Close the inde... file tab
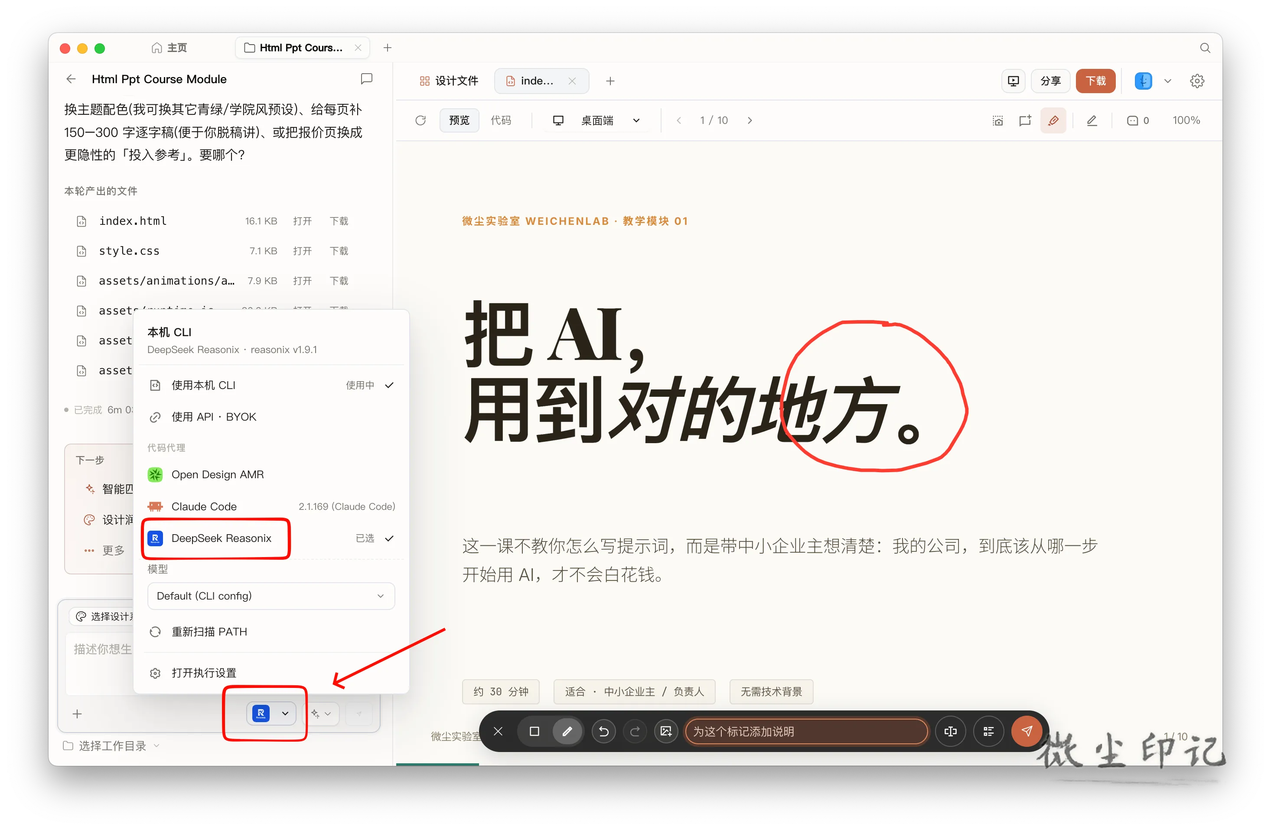The height and width of the screenshot is (830, 1271). tap(572, 81)
